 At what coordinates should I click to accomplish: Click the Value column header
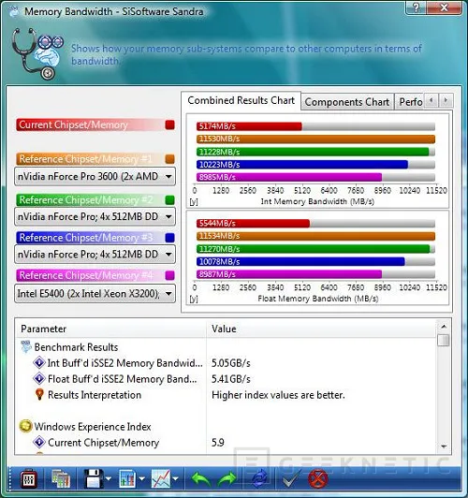(321, 329)
